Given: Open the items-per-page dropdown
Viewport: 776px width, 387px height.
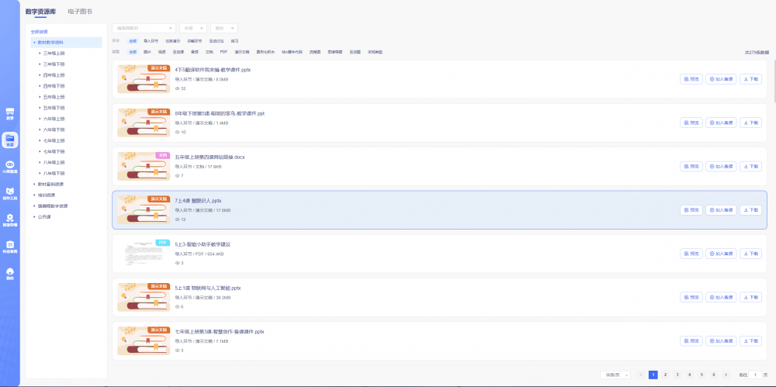Looking at the screenshot, I should [x=615, y=375].
